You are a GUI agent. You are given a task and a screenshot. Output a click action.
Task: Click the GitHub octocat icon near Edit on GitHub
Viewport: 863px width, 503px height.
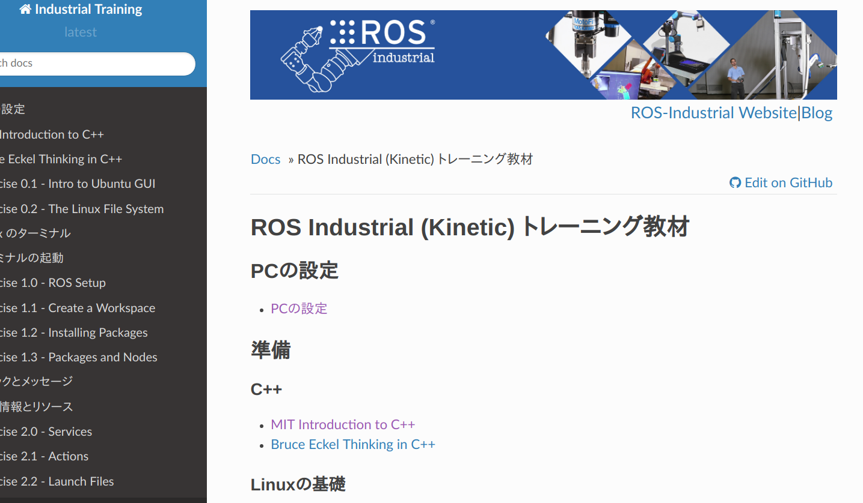735,182
